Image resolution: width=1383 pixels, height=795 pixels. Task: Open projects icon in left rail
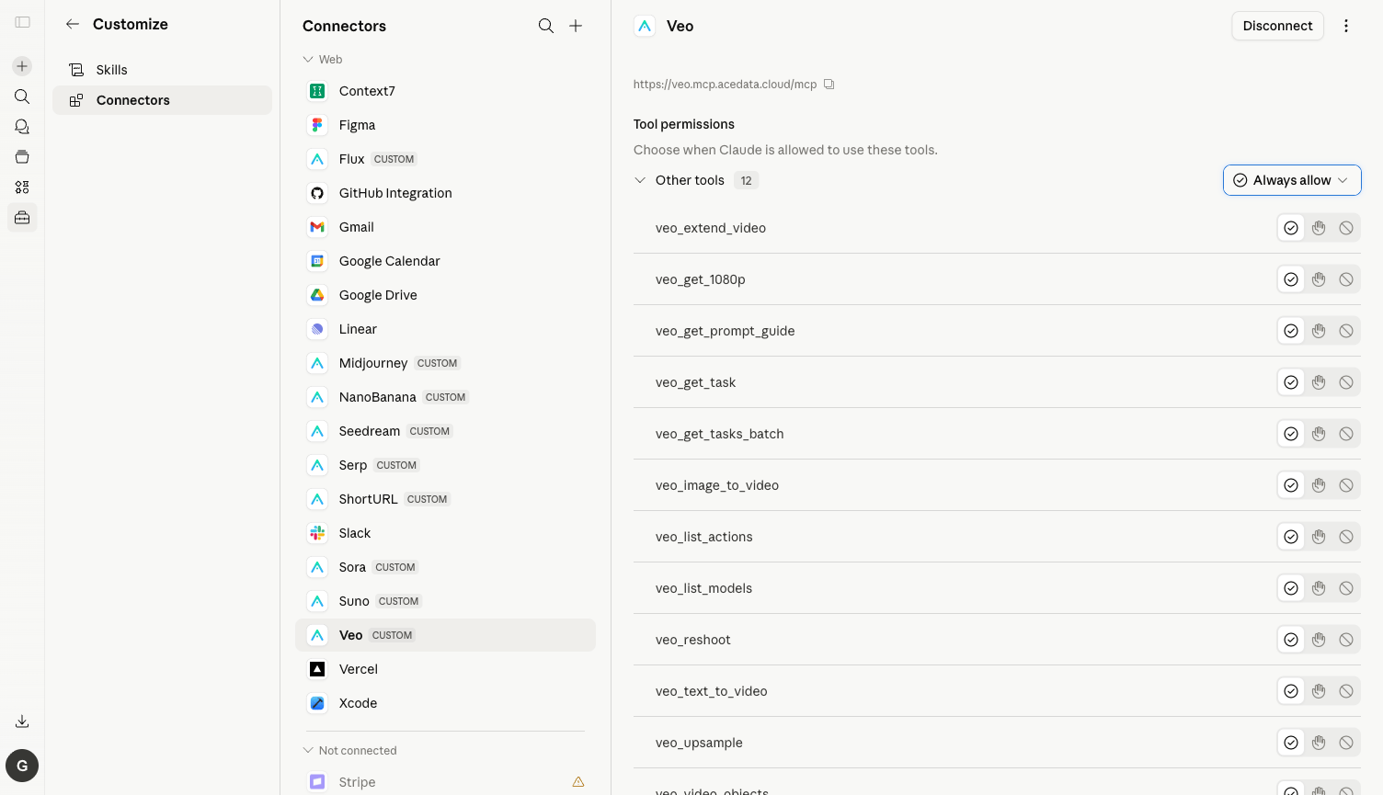tap(22, 157)
